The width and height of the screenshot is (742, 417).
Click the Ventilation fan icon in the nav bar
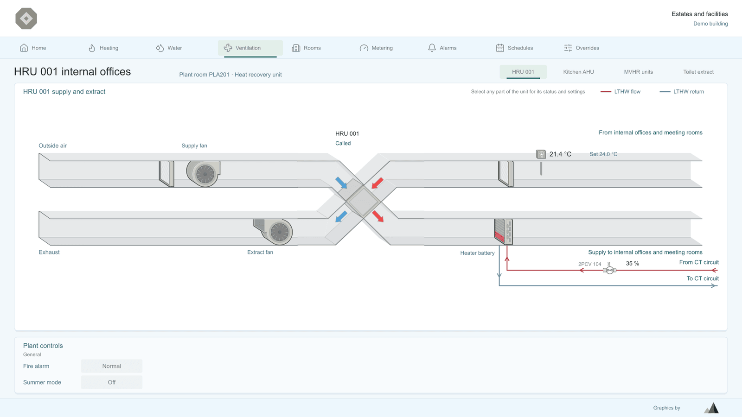pos(228,48)
